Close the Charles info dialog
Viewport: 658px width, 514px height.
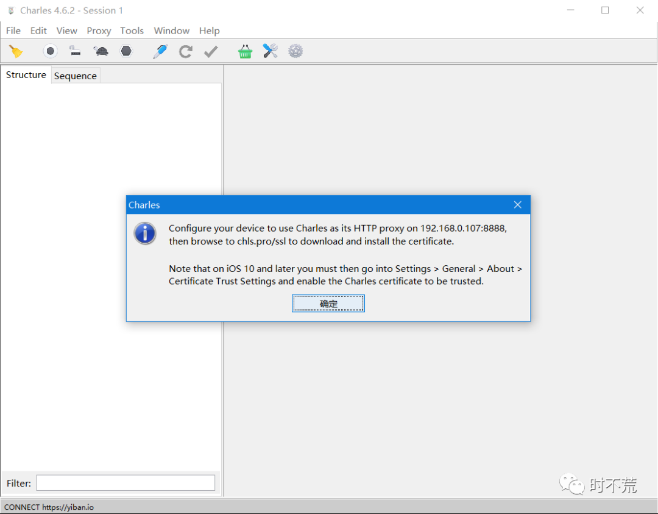518,204
